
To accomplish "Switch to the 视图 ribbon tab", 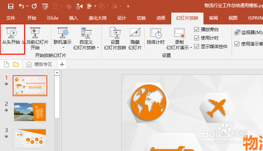I will (233, 18).
